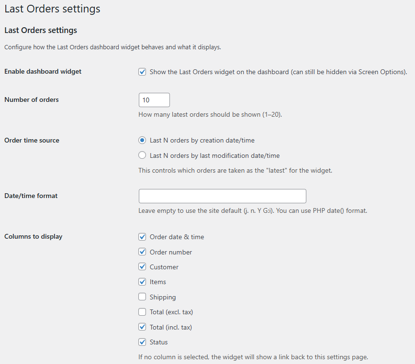This screenshot has height=364, width=415.
Task: Click the Order time source row label
Action: (x=32, y=140)
